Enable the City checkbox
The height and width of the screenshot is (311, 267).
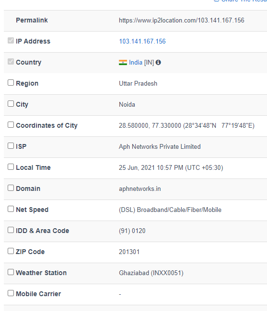tap(11, 104)
